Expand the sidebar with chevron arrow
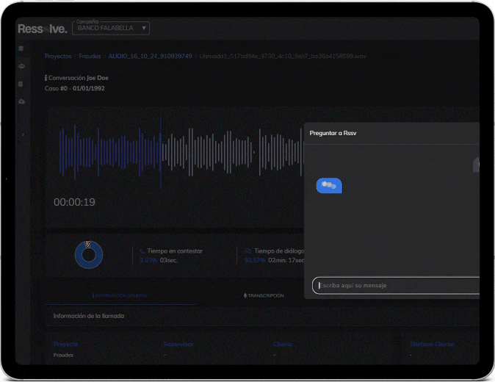Viewport: 495px width, 382px height. click(22, 135)
